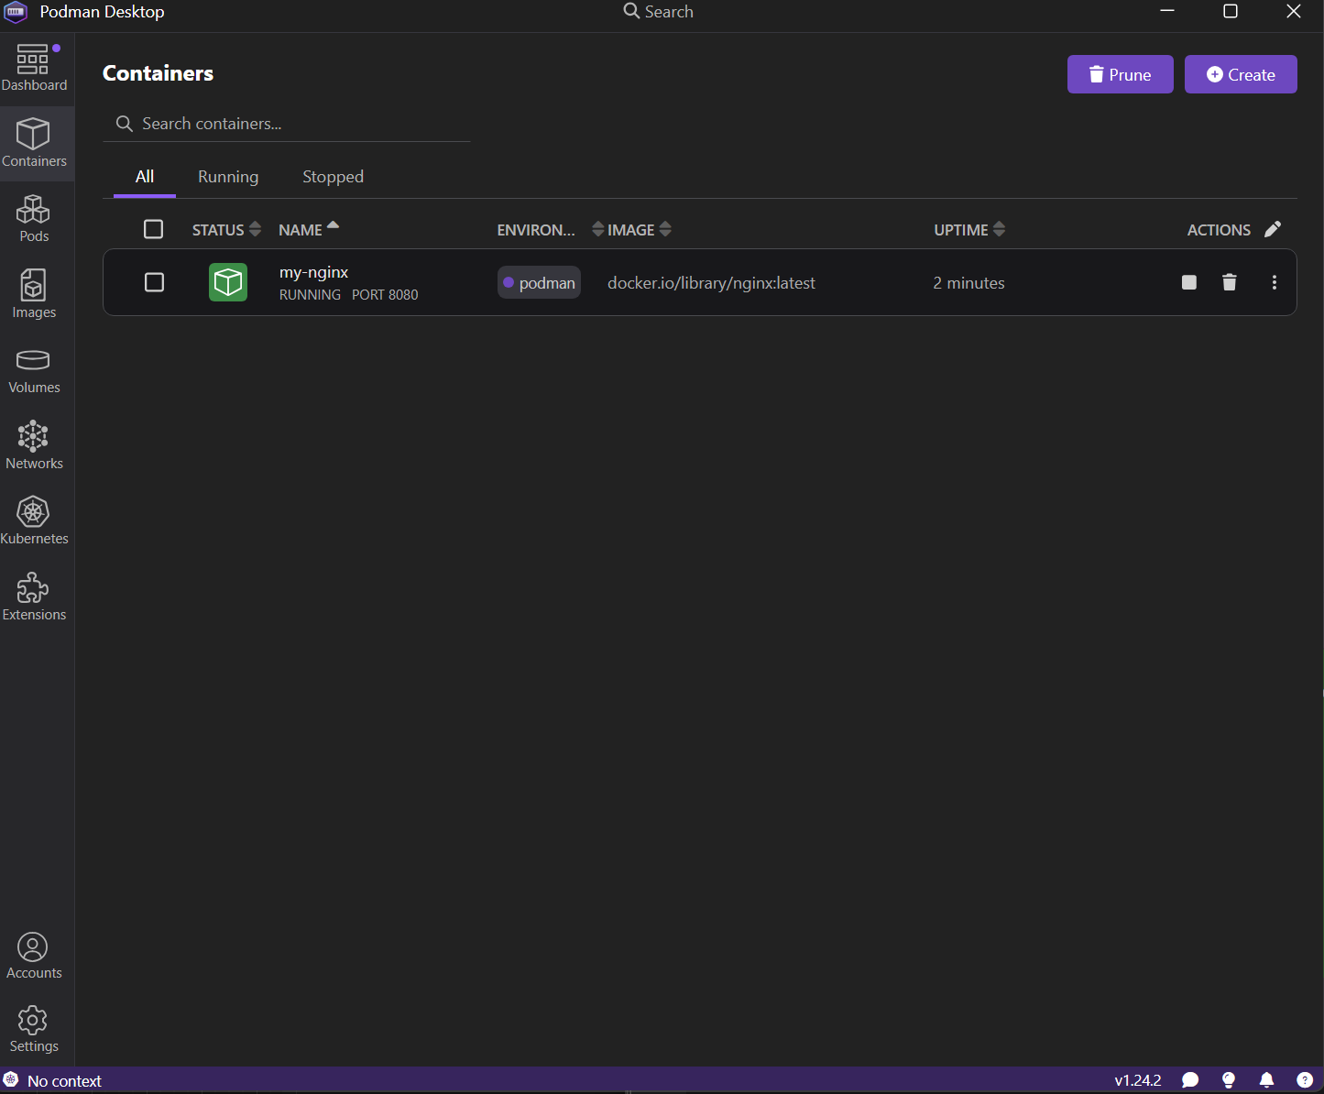The height and width of the screenshot is (1094, 1324).
Task: Sort containers by UPTIME
Action: tap(999, 229)
